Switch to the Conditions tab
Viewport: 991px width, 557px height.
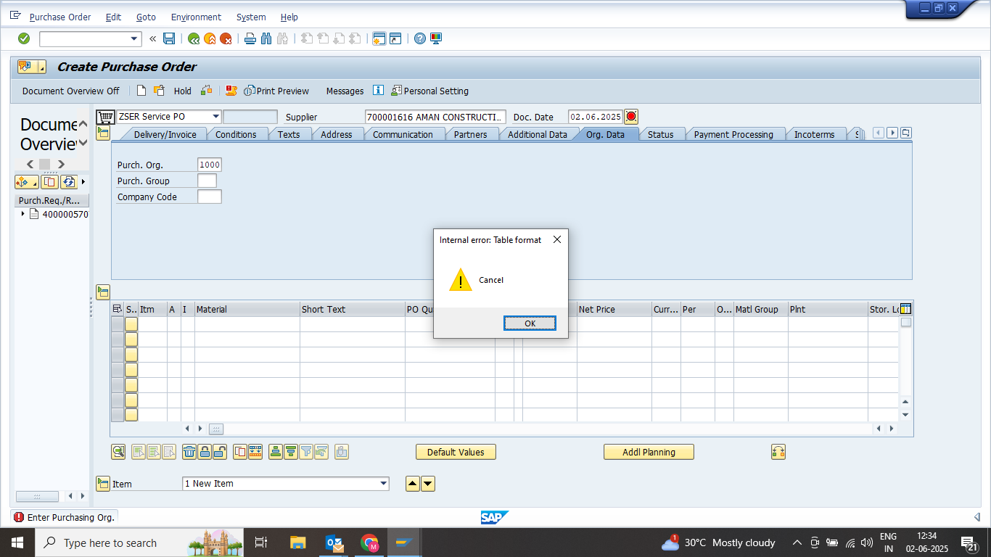tap(236, 134)
